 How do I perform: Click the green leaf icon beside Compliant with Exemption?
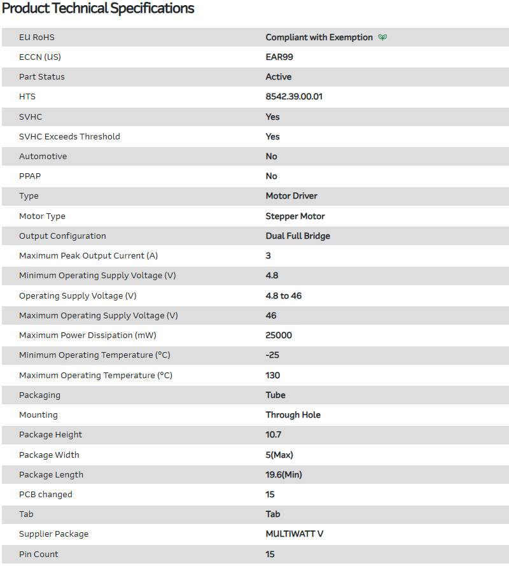tap(382, 38)
